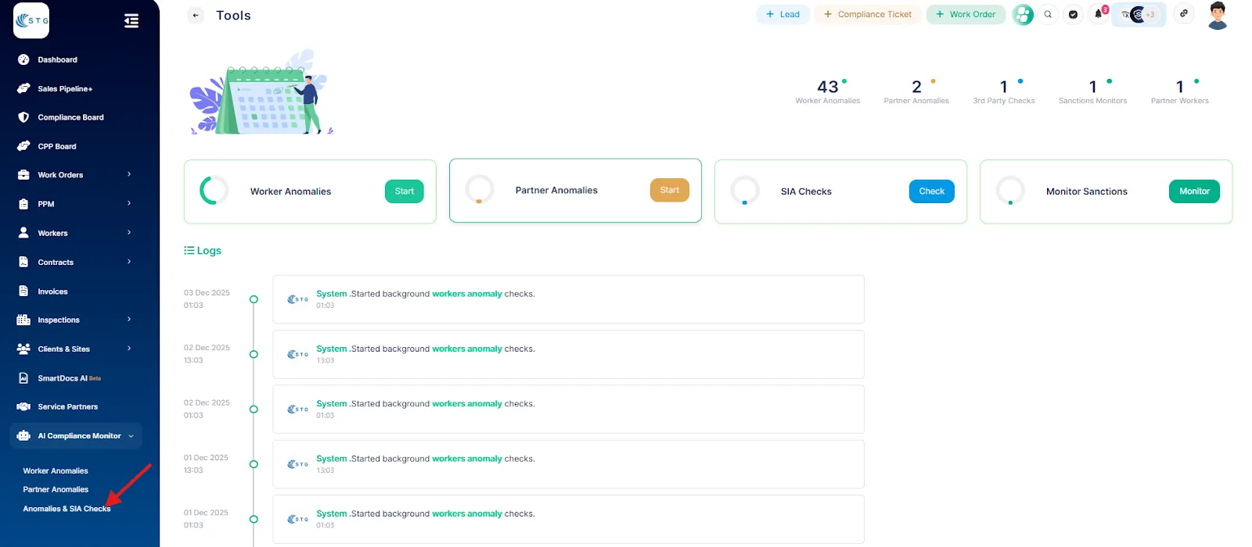This screenshot has width=1252, height=547.
Task: Expand the Work Orders submenu
Action: (129, 174)
